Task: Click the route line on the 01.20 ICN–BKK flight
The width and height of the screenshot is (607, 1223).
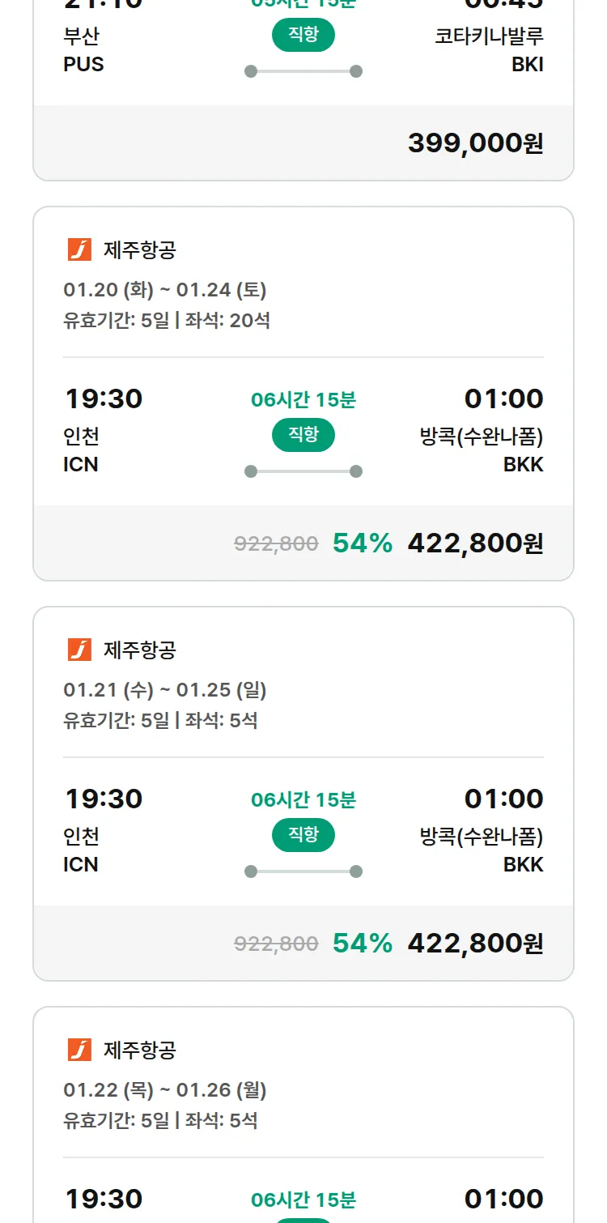Action: click(x=303, y=471)
